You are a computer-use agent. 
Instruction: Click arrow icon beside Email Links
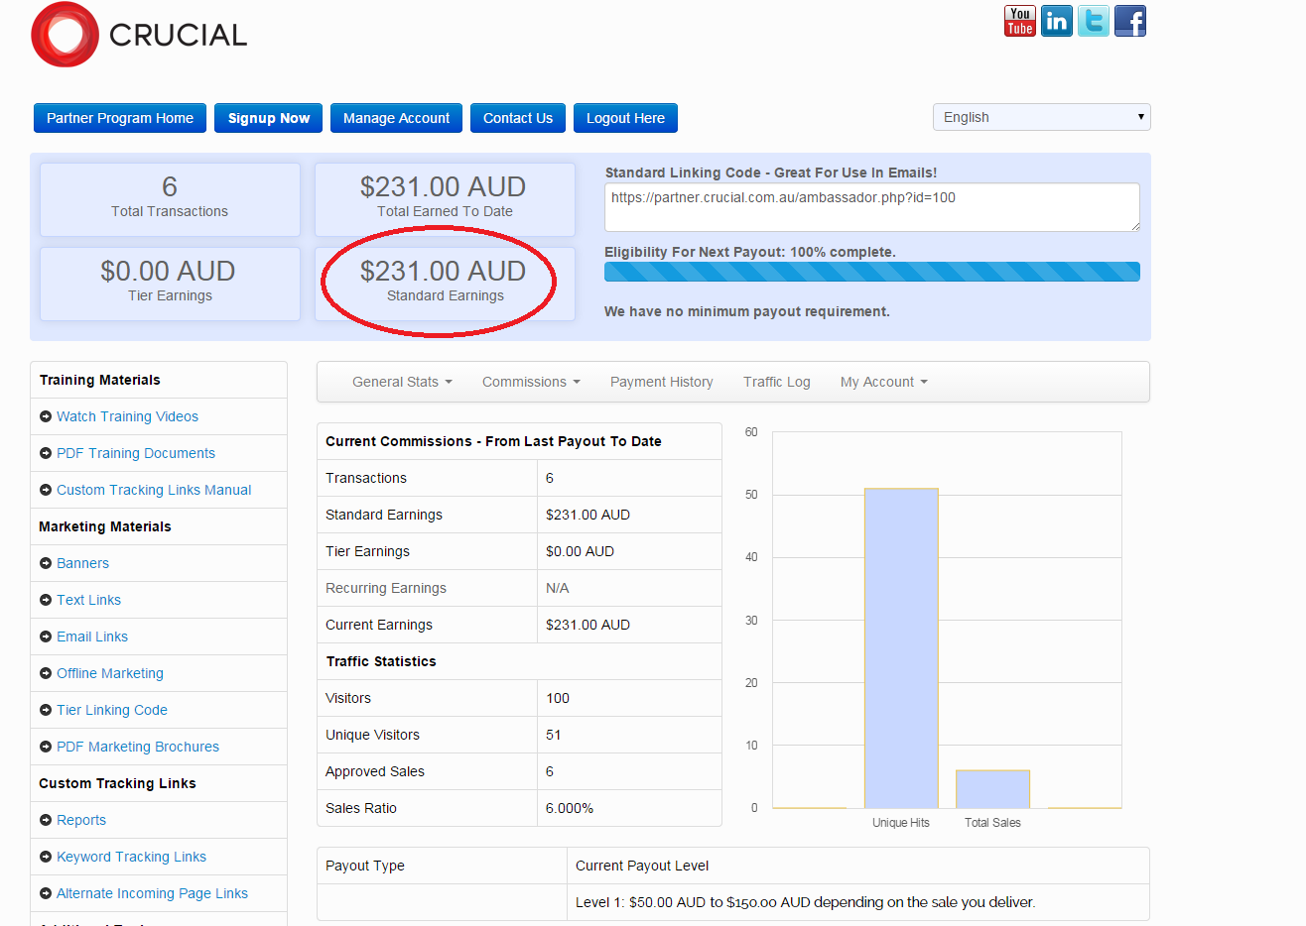pyautogui.click(x=46, y=637)
